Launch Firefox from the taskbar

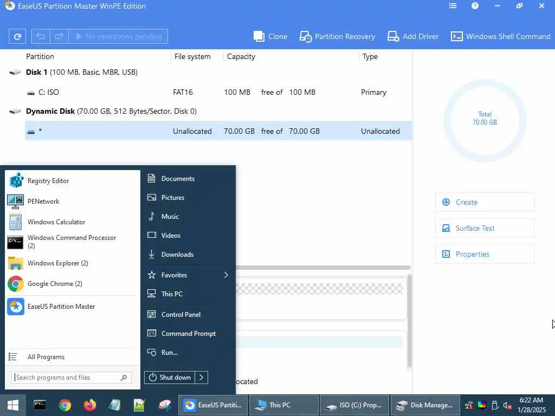pos(90,405)
